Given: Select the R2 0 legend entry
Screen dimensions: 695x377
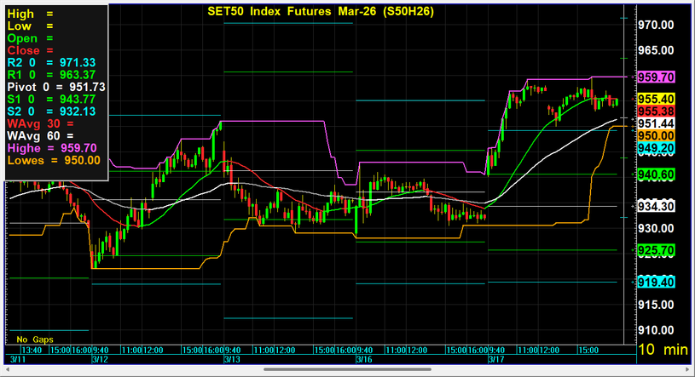Looking at the screenshot, I should click(50, 63).
